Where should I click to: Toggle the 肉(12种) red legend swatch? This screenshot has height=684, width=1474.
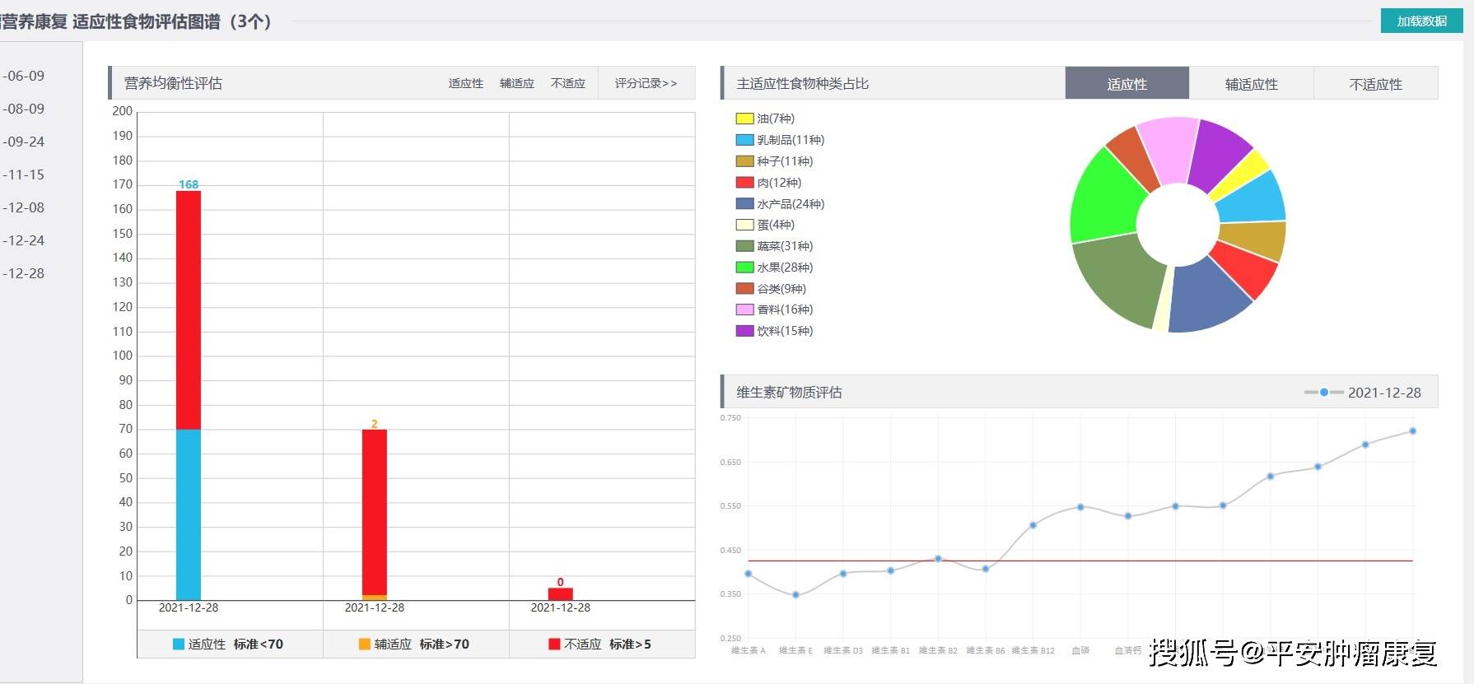click(x=744, y=183)
